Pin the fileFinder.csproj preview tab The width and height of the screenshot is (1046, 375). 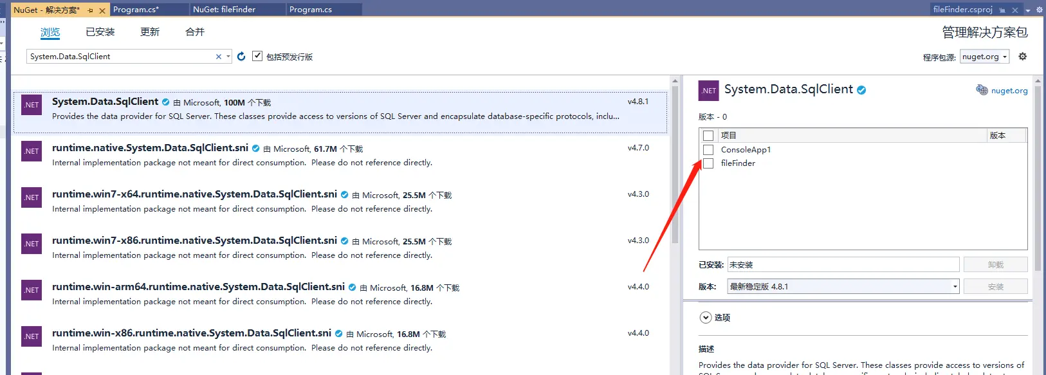pos(1002,10)
